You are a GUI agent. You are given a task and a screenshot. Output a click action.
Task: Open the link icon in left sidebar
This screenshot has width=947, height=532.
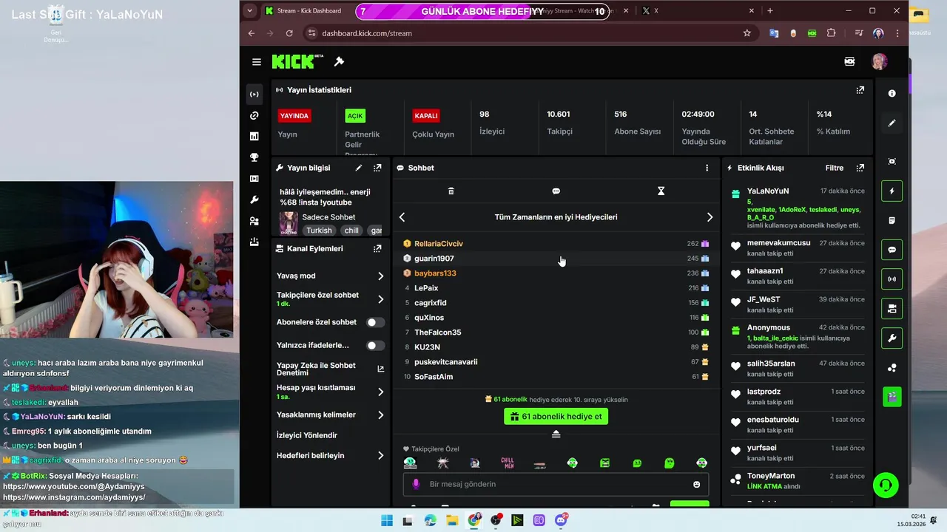pos(255,115)
